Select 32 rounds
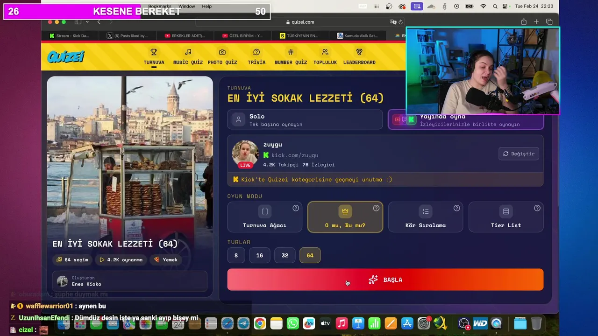 pyautogui.click(x=285, y=255)
